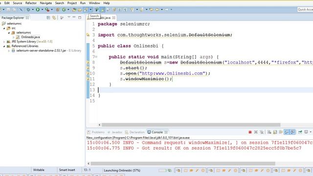The height and width of the screenshot is (176, 313).
Task: Click the Open Task folder icon
Action: pos(80,9)
